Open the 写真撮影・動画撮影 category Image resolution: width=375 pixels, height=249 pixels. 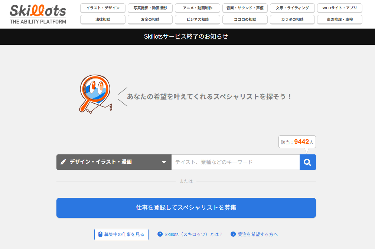[150, 8]
